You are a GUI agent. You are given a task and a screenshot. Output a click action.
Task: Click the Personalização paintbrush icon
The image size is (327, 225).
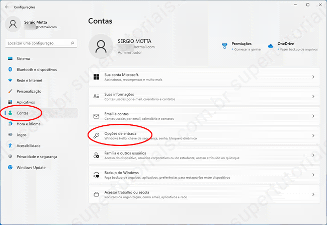tap(10, 91)
